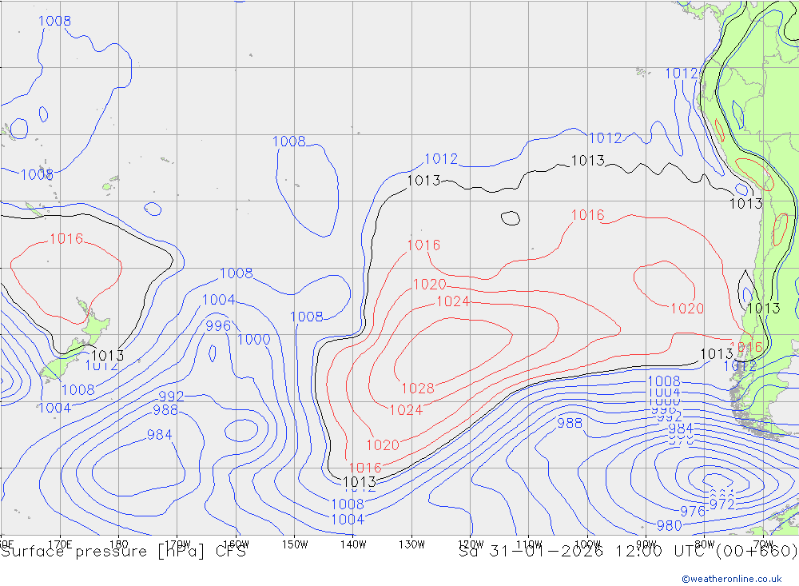Click the 140W longitude axis label
Screen dimensions: 799x586
point(353,544)
